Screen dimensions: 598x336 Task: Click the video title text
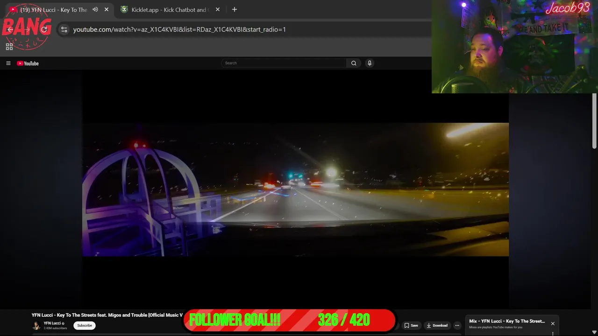pos(107,315)
